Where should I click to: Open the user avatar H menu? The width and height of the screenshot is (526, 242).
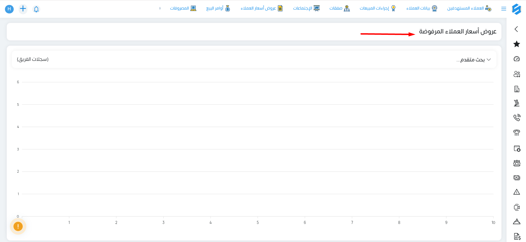click(9, 9)
